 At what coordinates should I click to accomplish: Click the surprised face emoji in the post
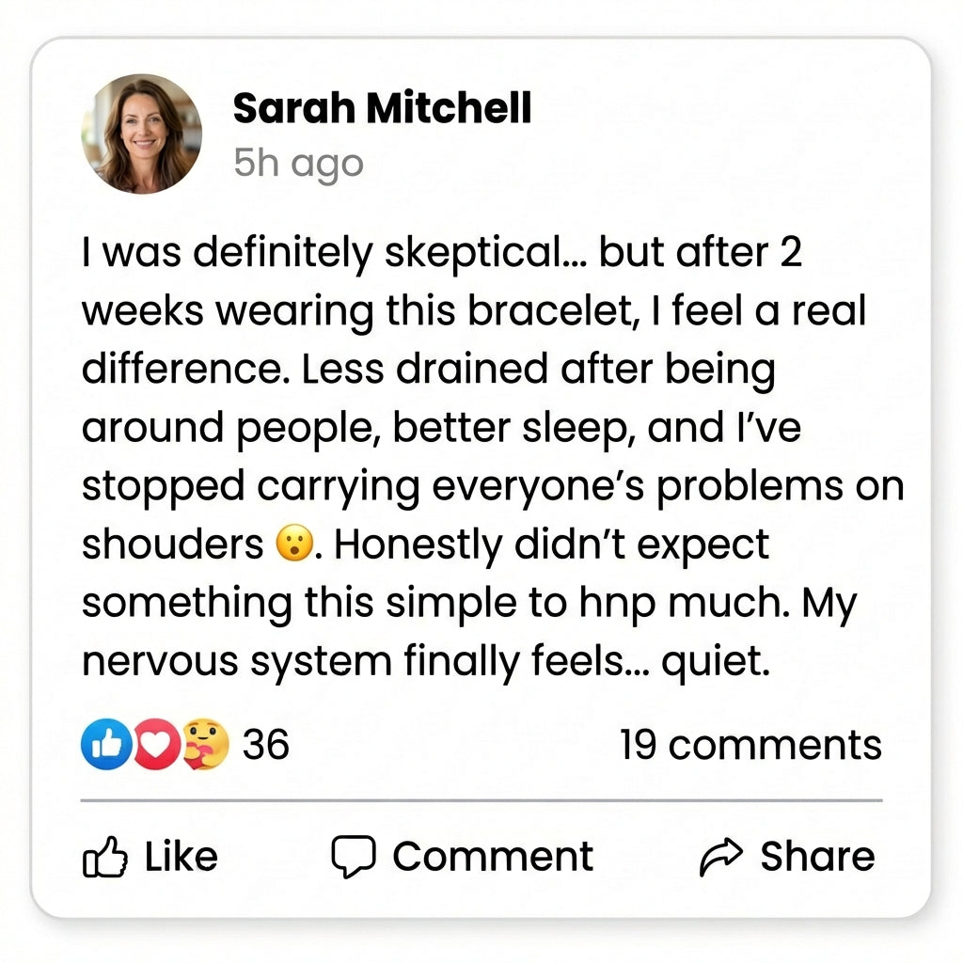pos(292,545)
